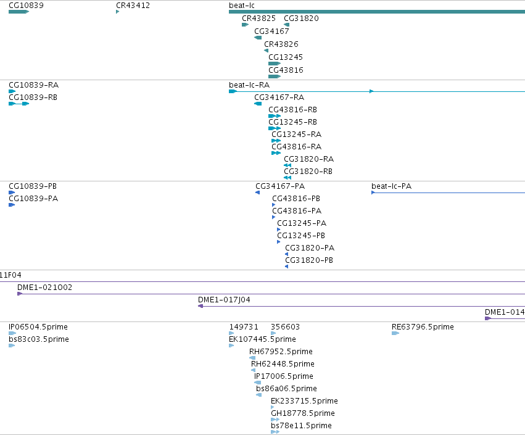Select the RH62448.5prime EST label
The width and height of the screenshot is (525, 435).
point(283,364)
